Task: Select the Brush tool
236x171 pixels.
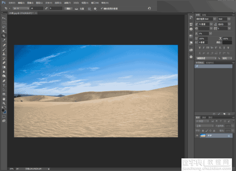Action: pyautogui.click(x=4, y=49)
